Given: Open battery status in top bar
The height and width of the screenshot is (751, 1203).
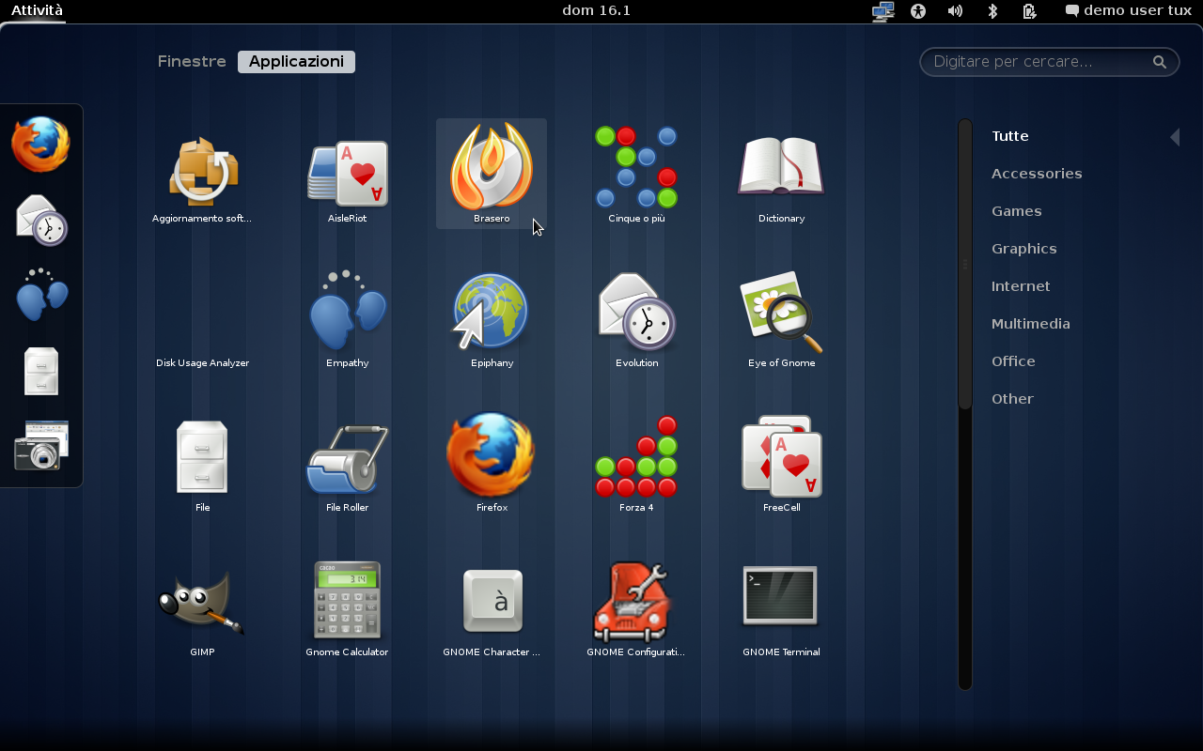Looking at the screenshot, I should pos(1029,10).
